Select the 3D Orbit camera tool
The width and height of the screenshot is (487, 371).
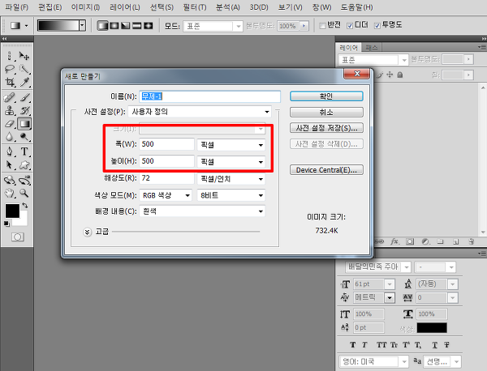[x=24, y=180]
